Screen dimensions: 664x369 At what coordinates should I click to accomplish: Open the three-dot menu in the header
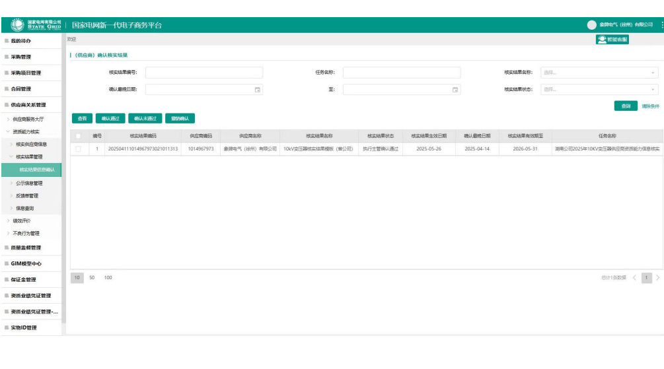tap(661, 25)
